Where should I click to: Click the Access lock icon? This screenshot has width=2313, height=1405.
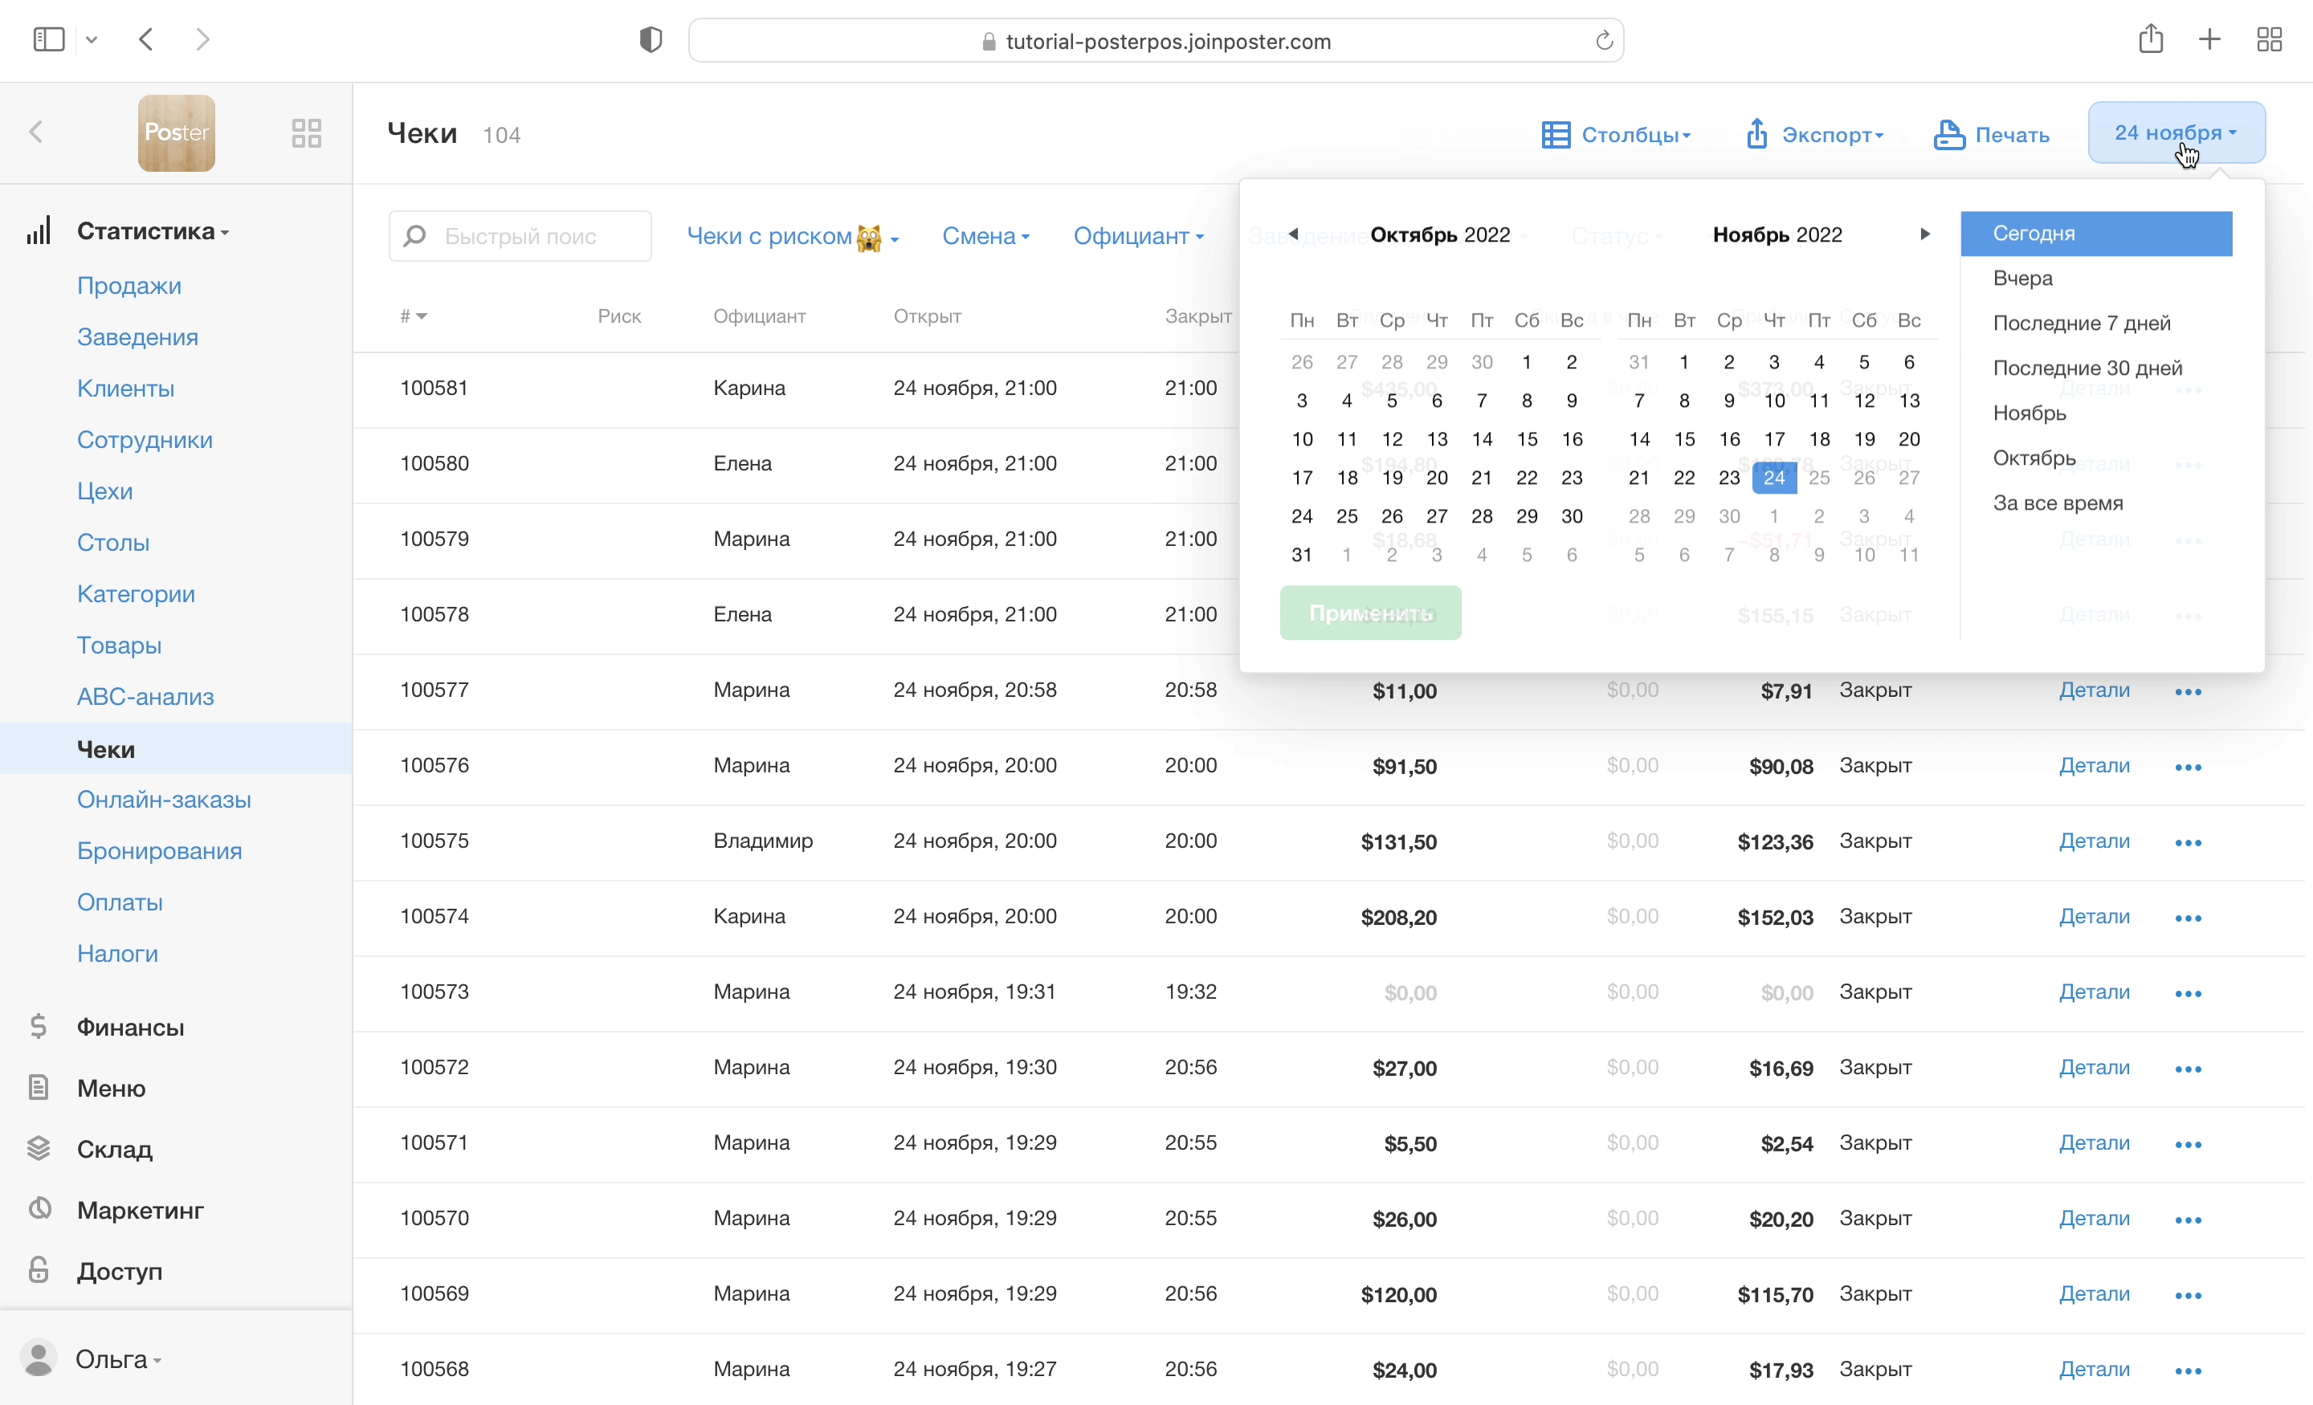click(39, 1270)
